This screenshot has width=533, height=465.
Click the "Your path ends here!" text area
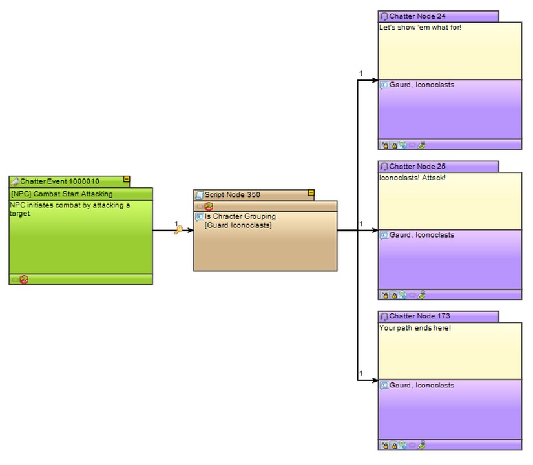[x=449, y=349]
